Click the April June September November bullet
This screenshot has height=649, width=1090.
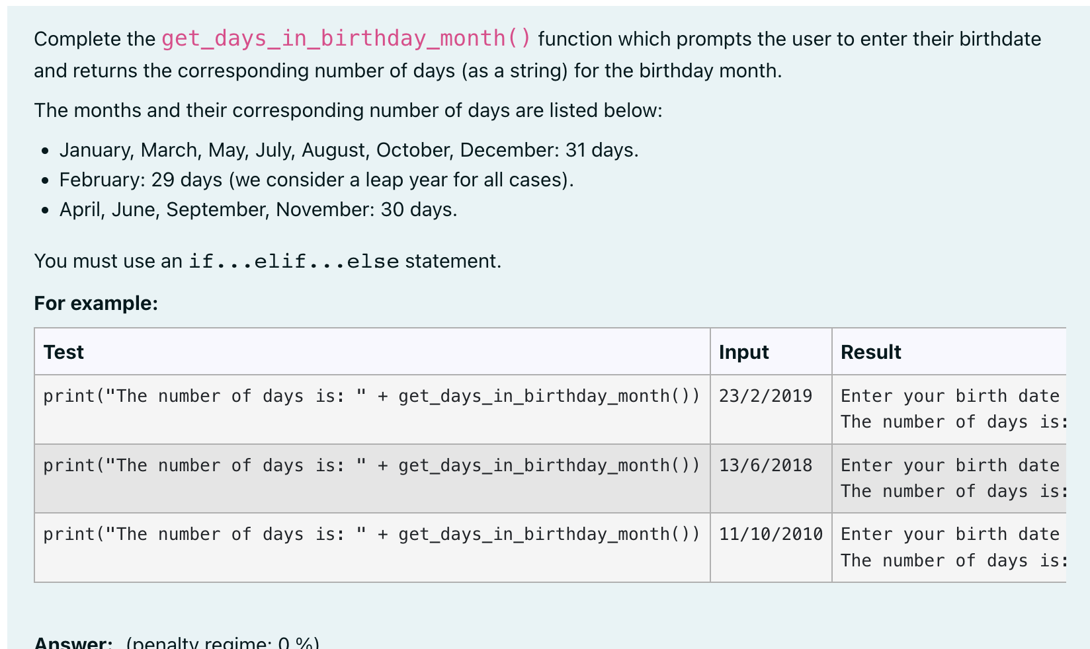[259, 210]
